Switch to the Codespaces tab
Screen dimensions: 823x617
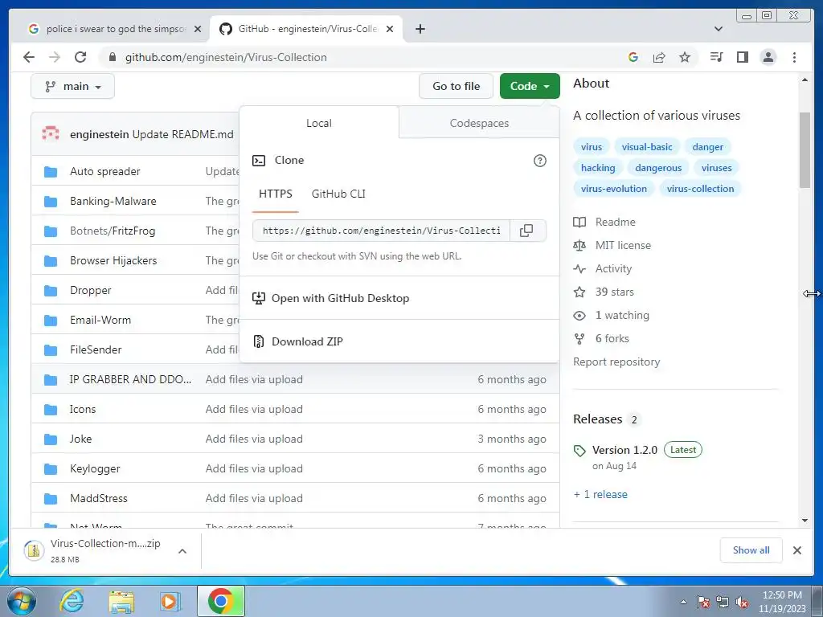(479, 123)
